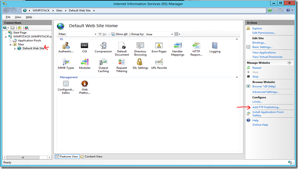The image size is (298, 169).
Task: Open HTTP Response Headers feature
Action: [x=196, y=49]
